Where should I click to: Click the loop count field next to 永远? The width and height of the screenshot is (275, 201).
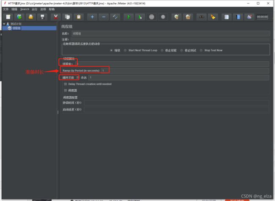click(179, 77)
